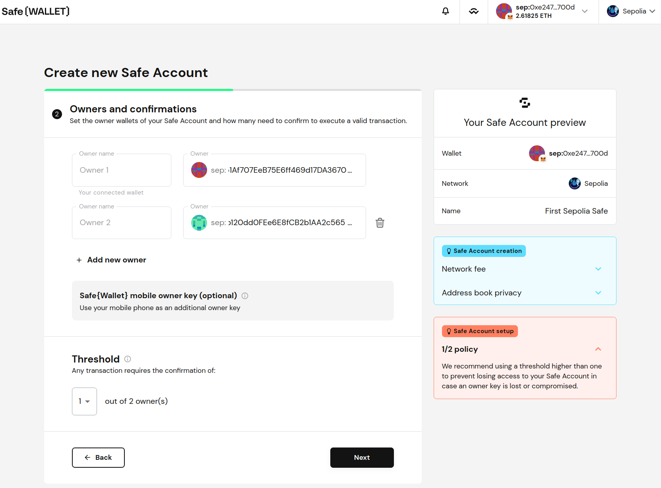This screenshot has width=661, height=488.
Task: Click the Owner 1 name field
Action: point(122,170)
